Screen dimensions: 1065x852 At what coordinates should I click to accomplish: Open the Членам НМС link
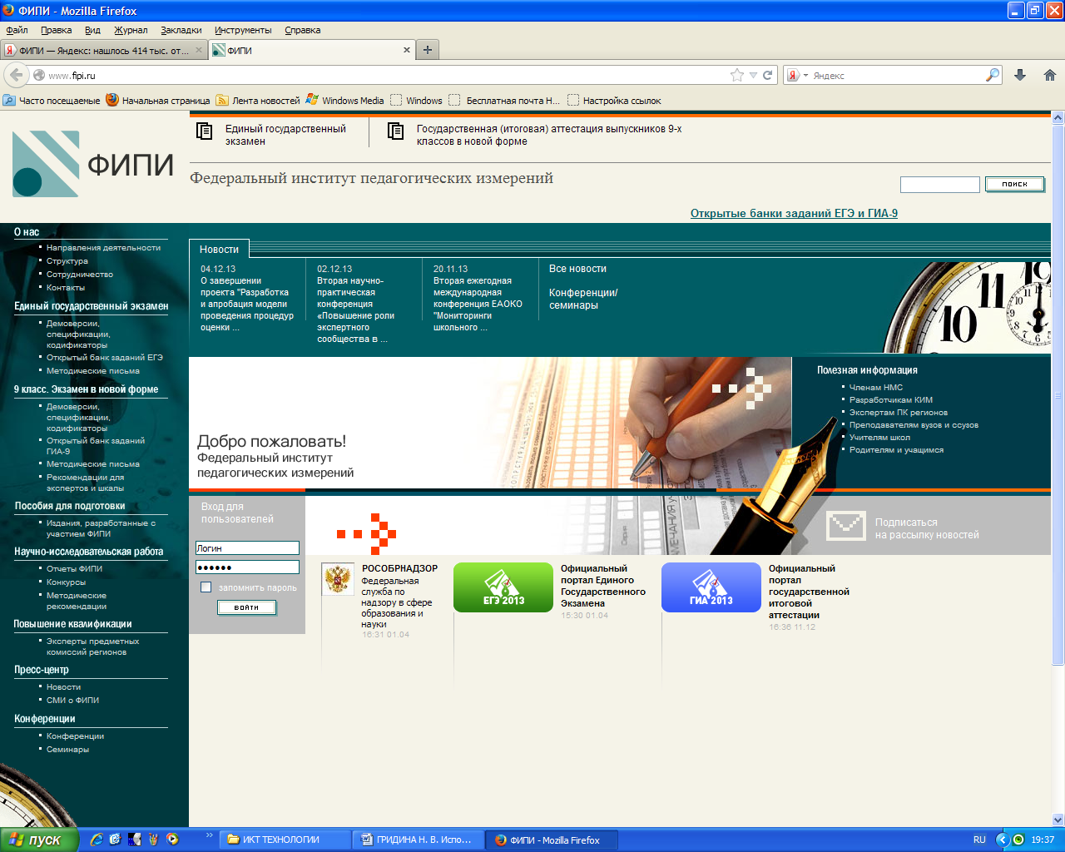[x=875, y=387]
